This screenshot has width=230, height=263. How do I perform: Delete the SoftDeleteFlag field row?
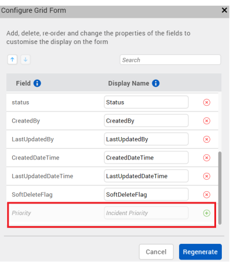click(206, 195)
